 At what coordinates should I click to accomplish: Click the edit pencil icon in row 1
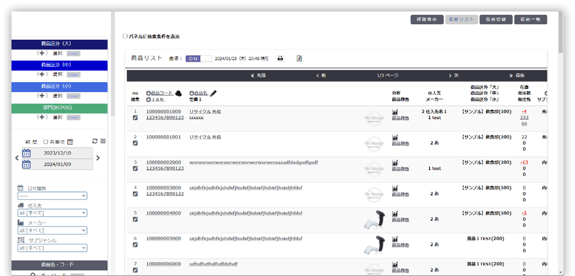coord(136,118)
